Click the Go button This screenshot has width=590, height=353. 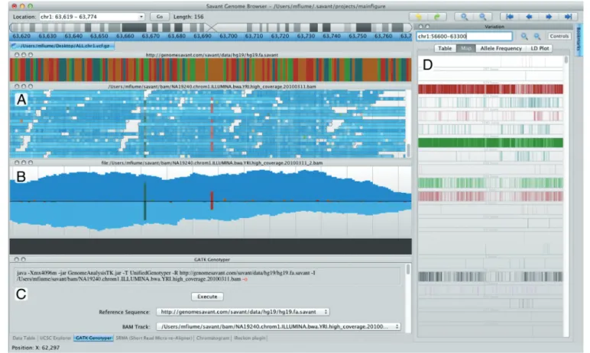(x=160, y=17)
